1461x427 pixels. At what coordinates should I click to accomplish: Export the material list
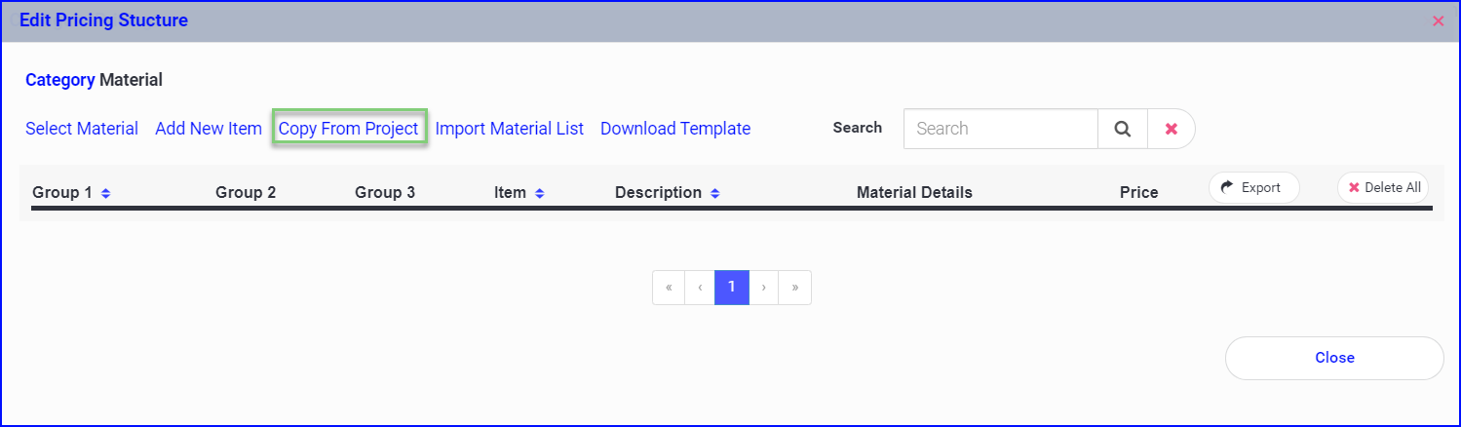1254,187
